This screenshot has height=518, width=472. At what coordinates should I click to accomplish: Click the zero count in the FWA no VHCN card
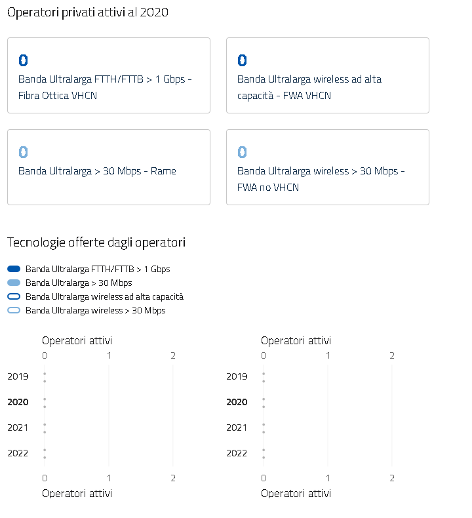pyautogui.click(x=242, y=152)
